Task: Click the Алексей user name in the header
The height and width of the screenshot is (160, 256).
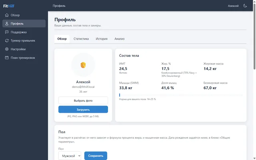Action: point(233,6)
